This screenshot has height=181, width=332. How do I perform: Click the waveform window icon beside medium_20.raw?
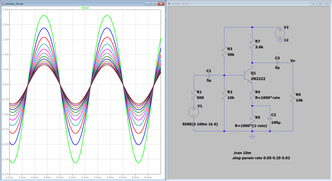point(3,4)
